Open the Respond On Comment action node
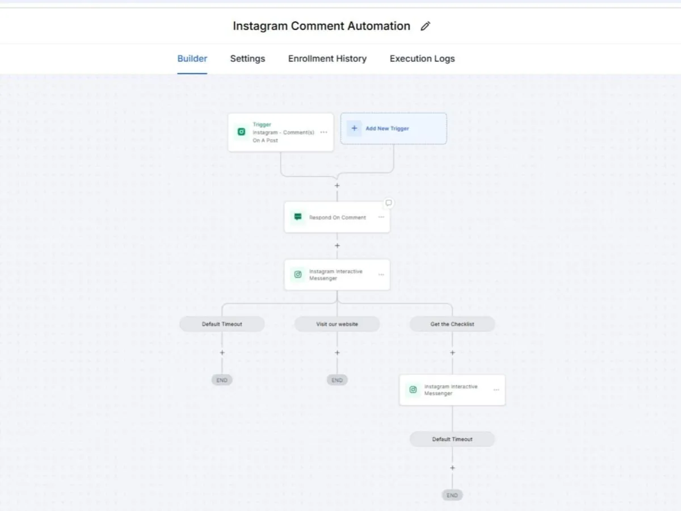The image size is (681, 511). point(337,217)
